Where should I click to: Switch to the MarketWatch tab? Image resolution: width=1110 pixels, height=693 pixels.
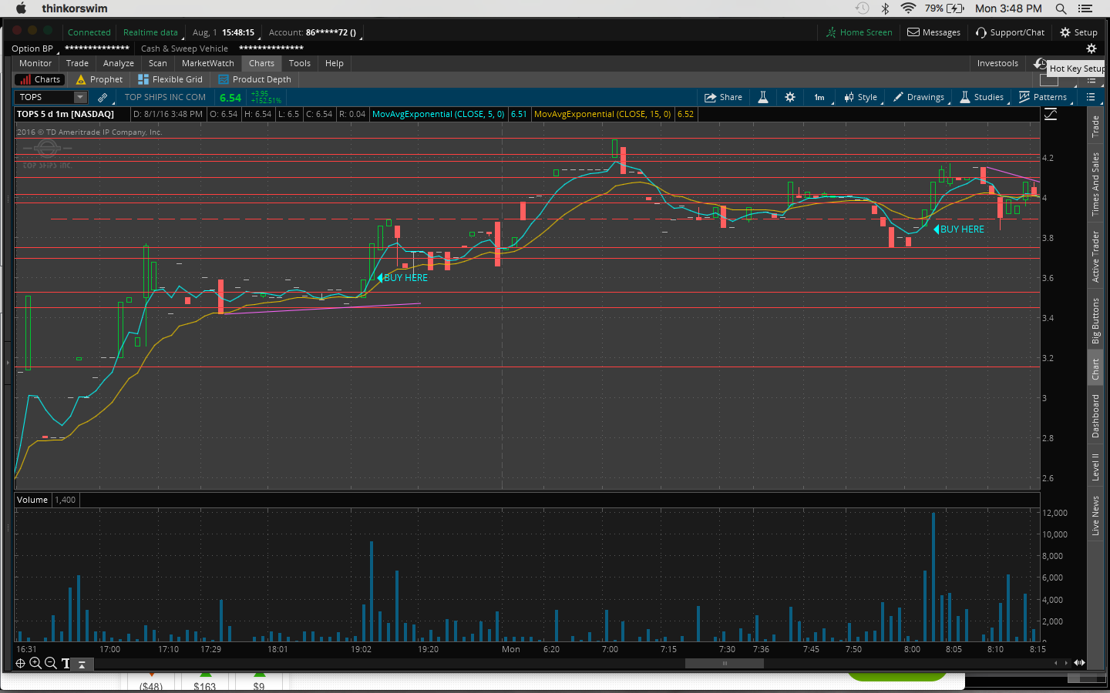click(207, 63)
